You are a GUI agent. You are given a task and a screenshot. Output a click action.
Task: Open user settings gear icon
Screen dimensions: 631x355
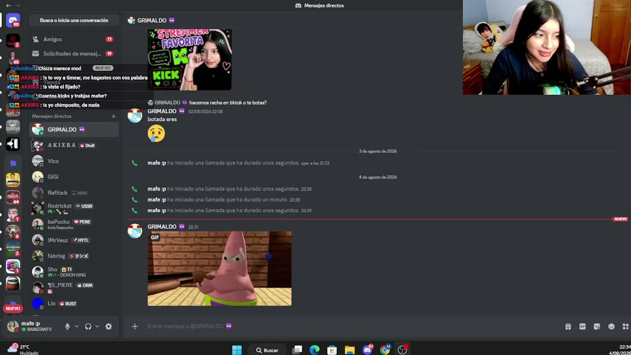[x=108, y=326]
